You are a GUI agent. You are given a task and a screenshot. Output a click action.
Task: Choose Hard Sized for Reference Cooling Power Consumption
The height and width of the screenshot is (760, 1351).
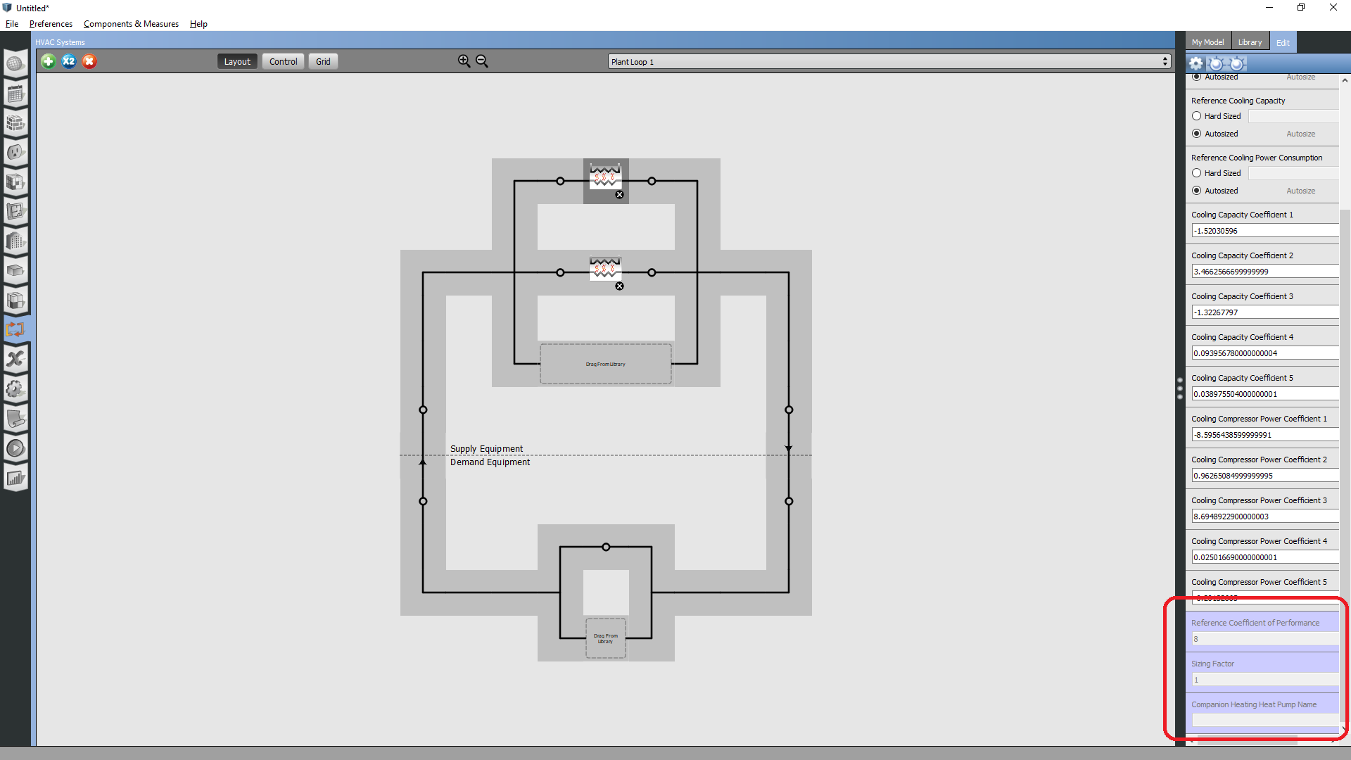[1198, 173]
